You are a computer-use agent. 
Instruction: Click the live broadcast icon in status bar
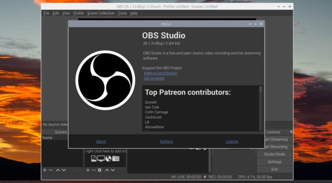(x=173, y=177)
